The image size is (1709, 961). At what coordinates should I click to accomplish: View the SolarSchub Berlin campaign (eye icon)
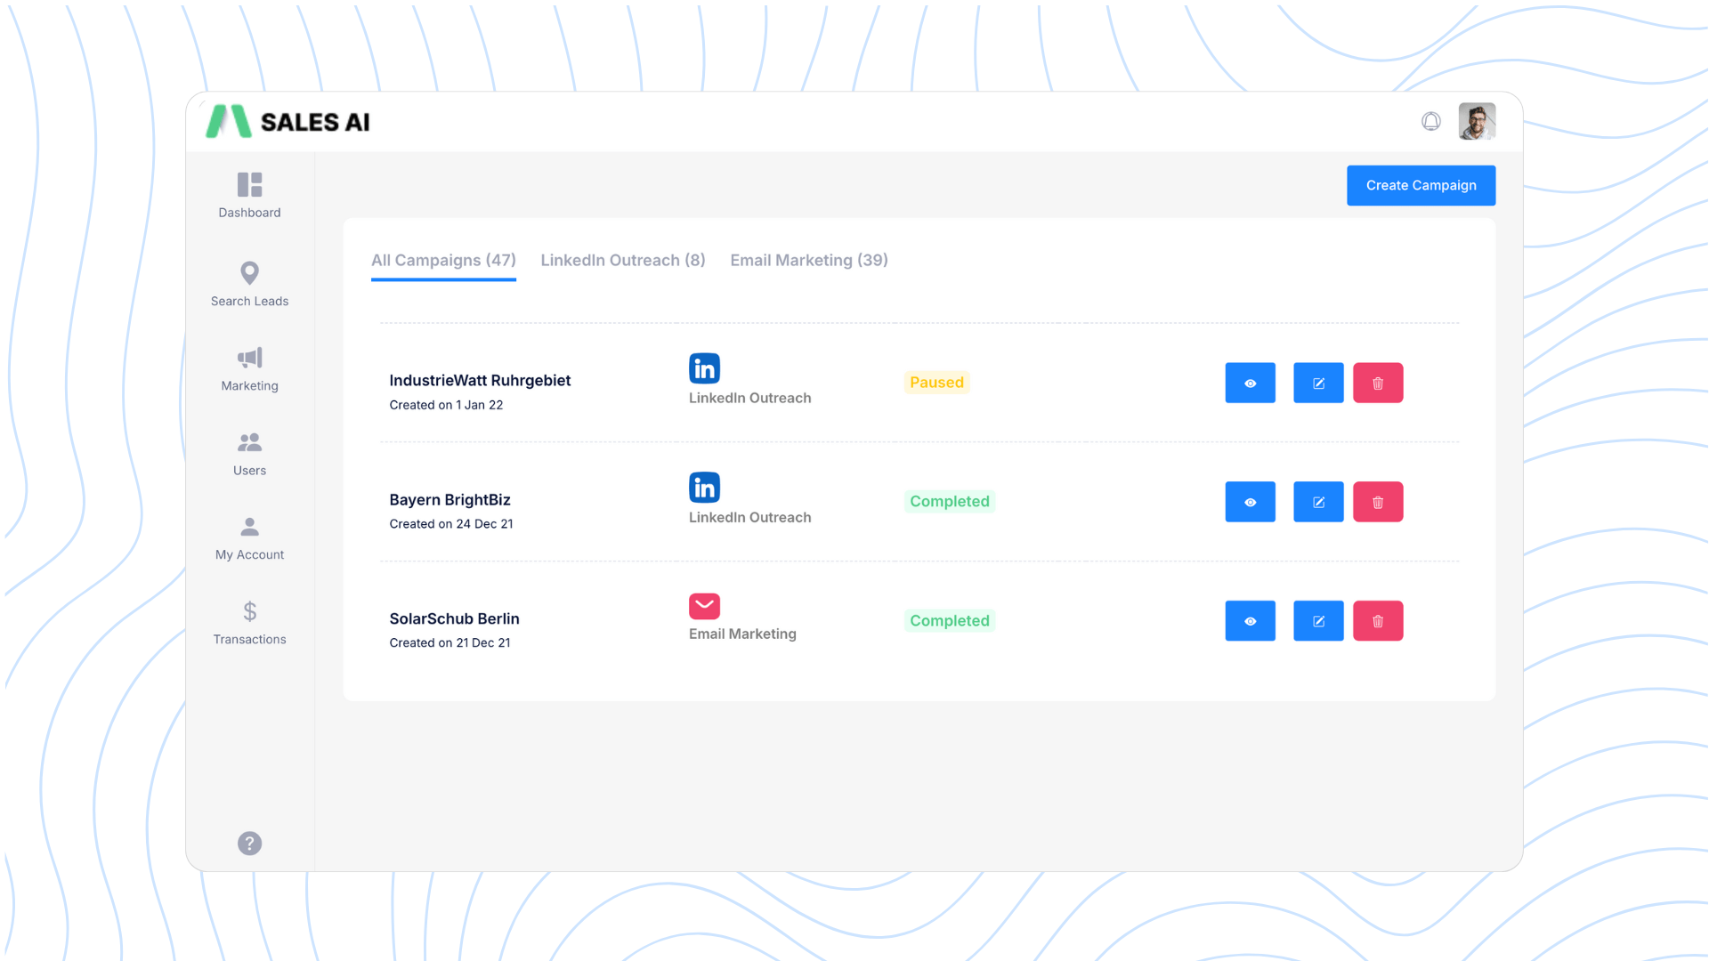pos(1250,621)
